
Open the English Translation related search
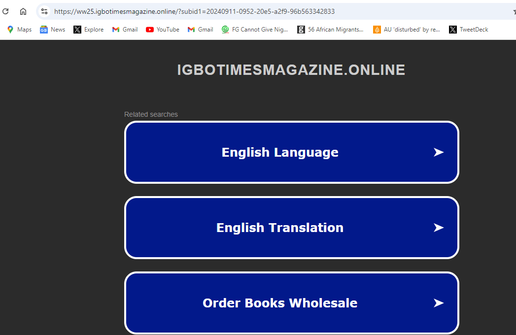(x=292, y=228)
